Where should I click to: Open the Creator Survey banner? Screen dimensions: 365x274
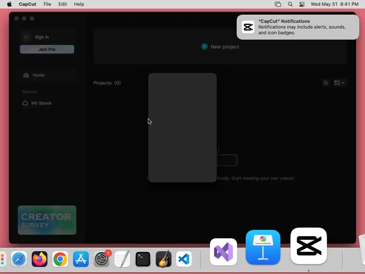[47, 220]
